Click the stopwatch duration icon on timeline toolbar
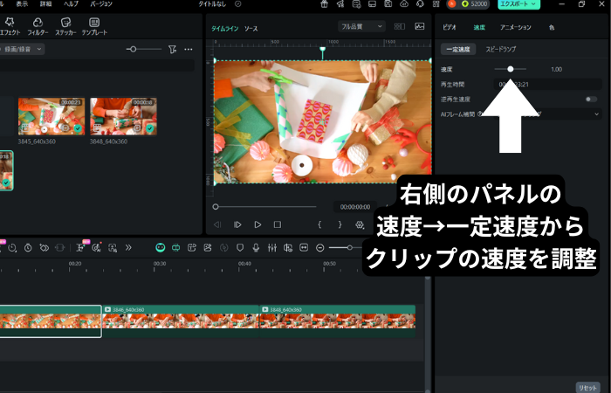Viewport: 611px width, 393px height. (28, 247)
